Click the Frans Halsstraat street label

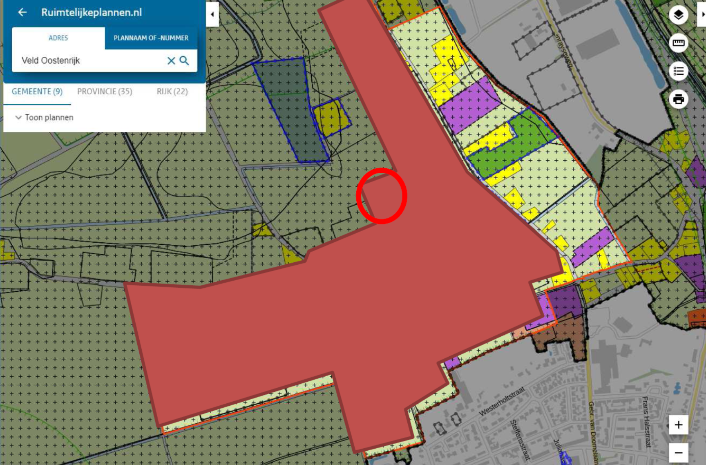(646, 422)
